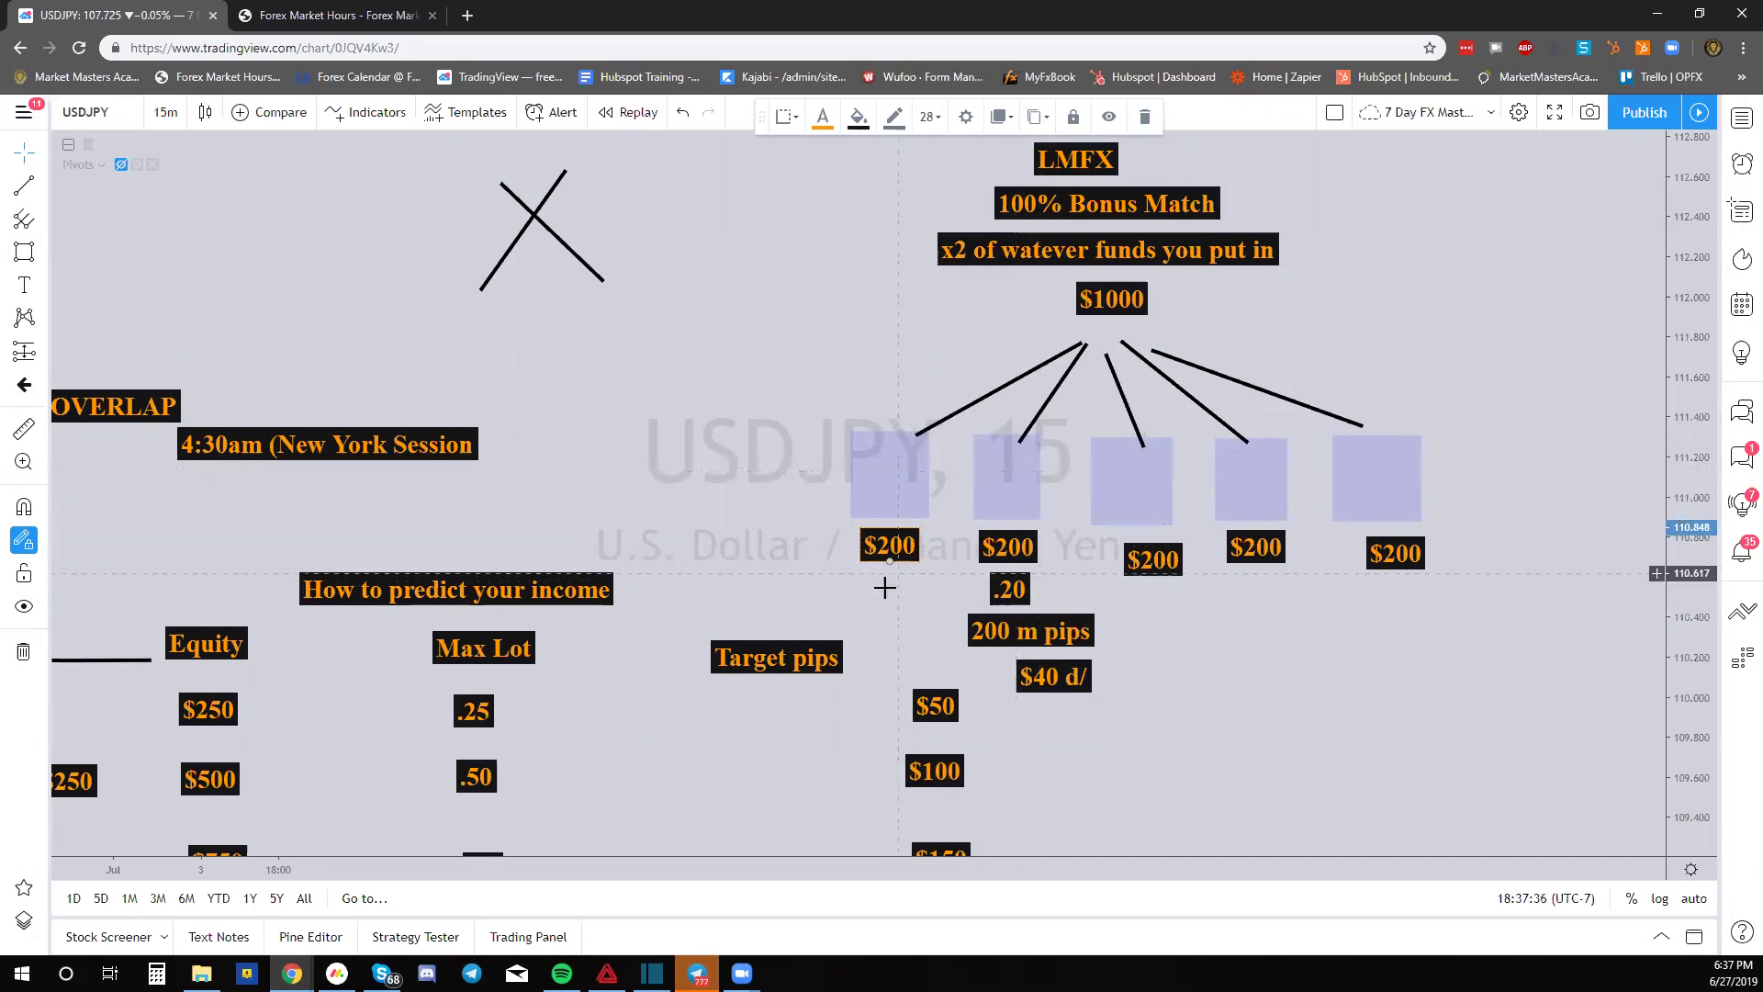This screenshot has width=1763, height=992.
Task: Remove drawings with left sidebar trash icon
Action: (24, 652)
